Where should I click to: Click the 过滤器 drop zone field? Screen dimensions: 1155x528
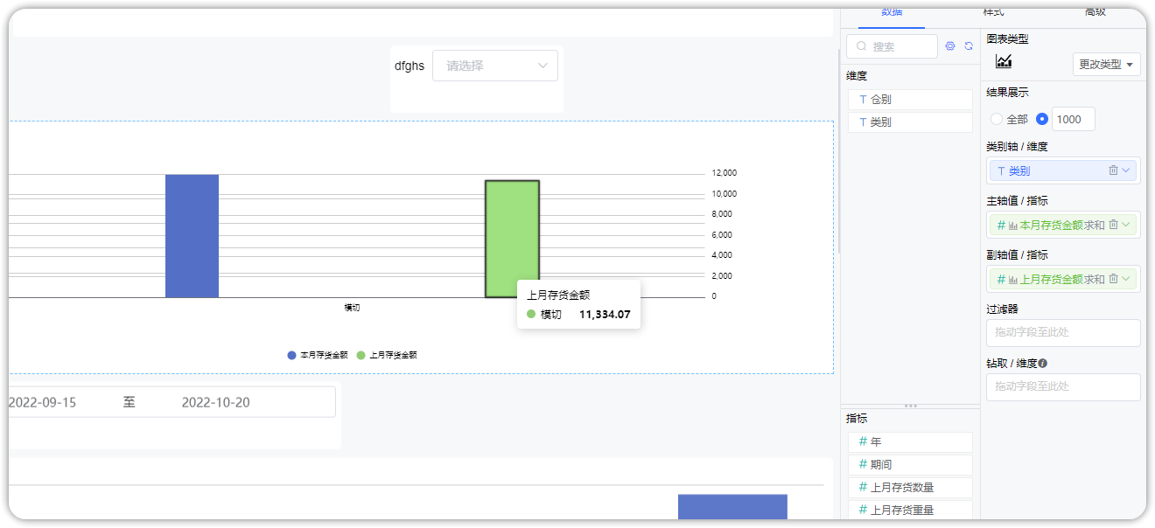[1063, 332]
